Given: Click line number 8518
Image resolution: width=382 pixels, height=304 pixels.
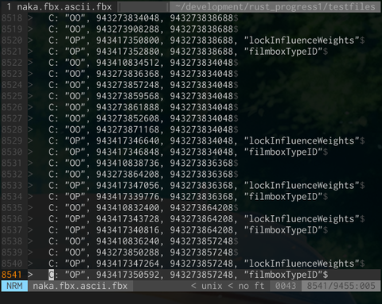Looking at the screenshot, I should coord(12,18).
